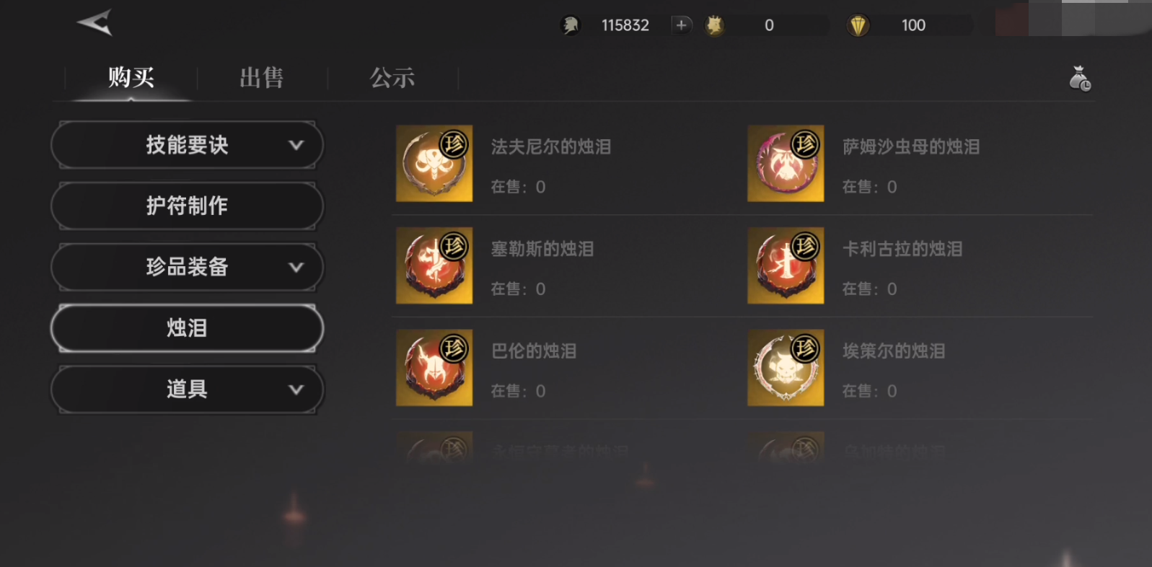Add currency with the plus button
Image resolution: width=1152 pixels, height=567 pixels.
pos(680,25)
